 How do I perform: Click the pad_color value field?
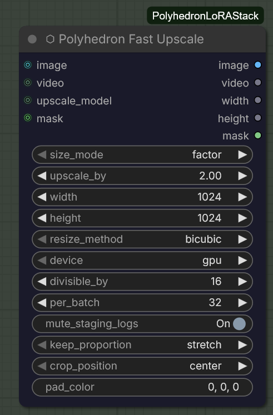[x=142, y=387]
